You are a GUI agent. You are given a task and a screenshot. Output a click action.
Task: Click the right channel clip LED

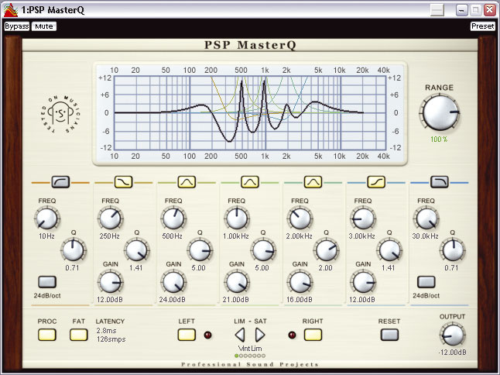coord(292,335)
